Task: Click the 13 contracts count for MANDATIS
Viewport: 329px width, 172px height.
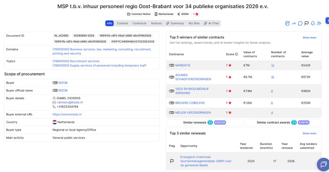Action: tap(273, 65)
